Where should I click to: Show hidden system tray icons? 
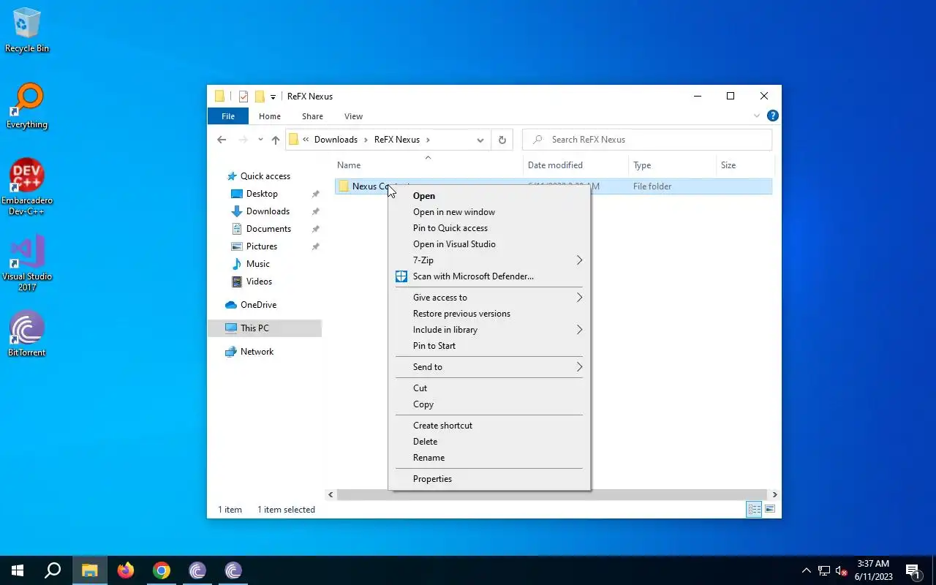pyautogui.click(x=807, y=570)
